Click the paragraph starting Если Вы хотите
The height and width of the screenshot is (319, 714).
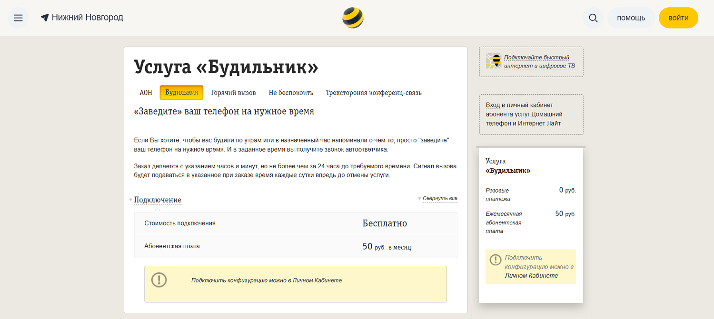292,145
